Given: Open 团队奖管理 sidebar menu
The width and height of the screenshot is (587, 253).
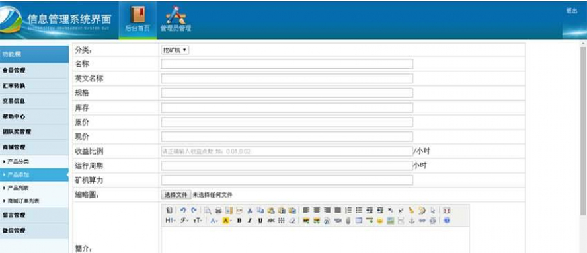Looking at the screenshot, I should (34, 131).
